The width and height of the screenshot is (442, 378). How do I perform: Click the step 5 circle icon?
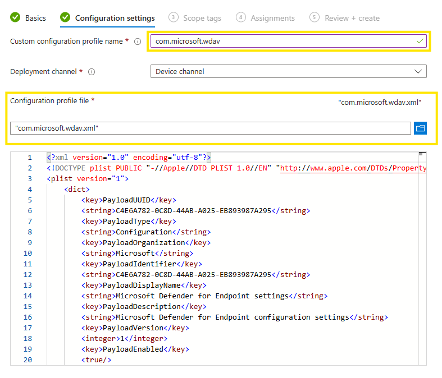315,17
